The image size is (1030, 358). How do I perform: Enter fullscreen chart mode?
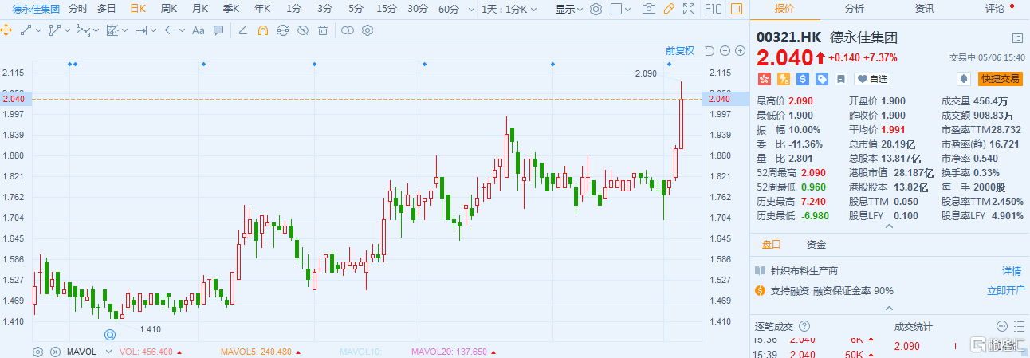[690, 10]
